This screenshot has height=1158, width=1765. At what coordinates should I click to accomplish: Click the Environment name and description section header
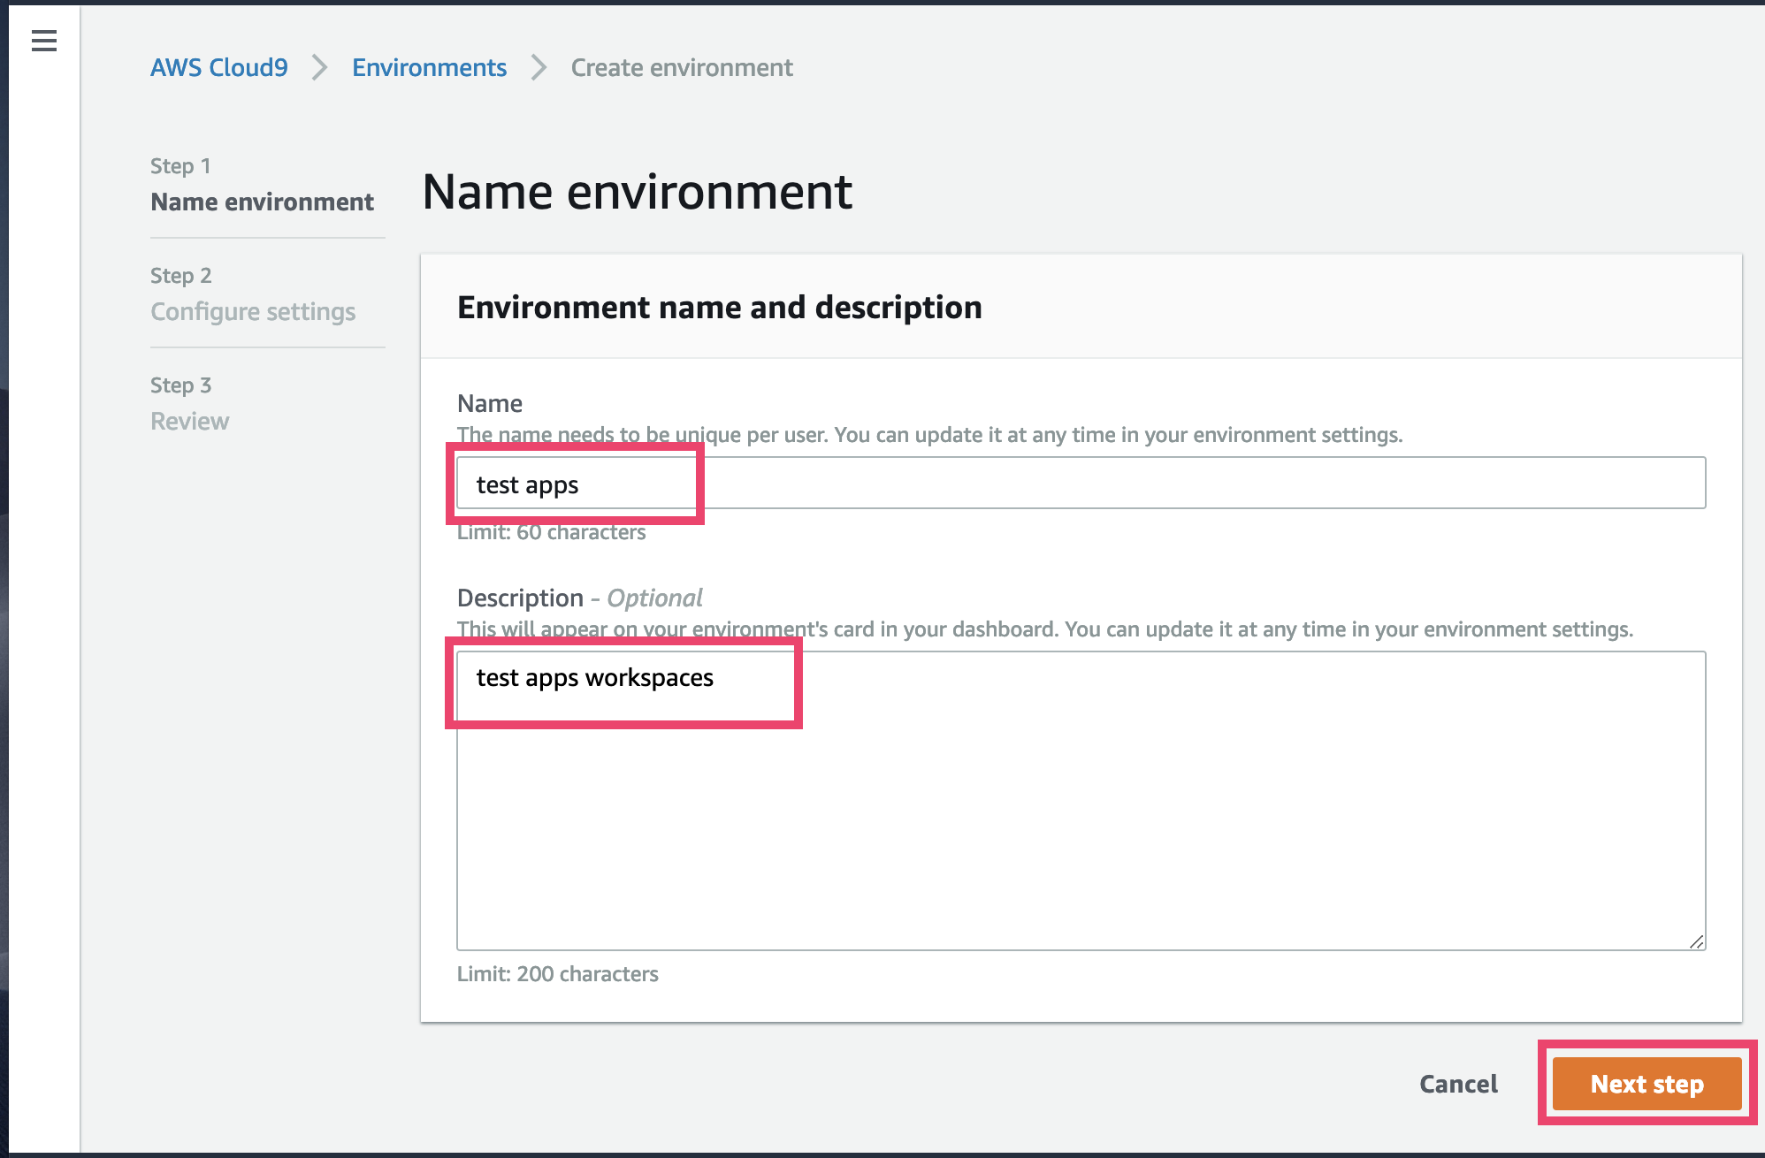[x=719, y=307]
